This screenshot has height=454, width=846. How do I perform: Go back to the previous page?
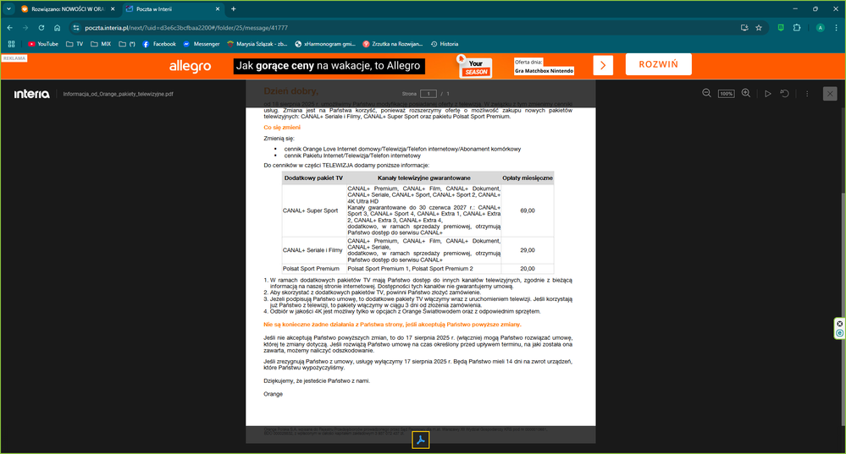[x=9, y=27]
